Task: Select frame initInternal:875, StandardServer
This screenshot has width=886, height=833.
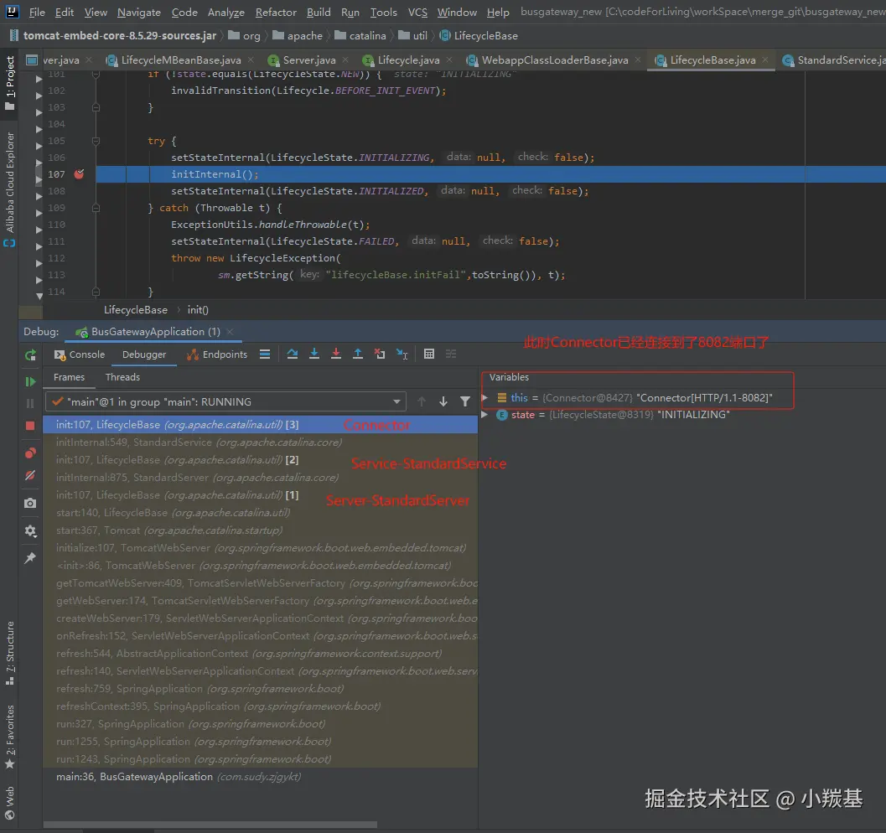Action: click(x=260, y=477)
